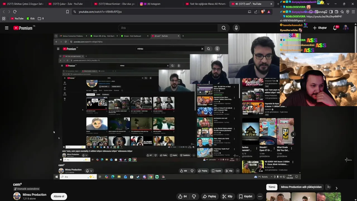Start voice search with the microphone icon
This screenshot has height=201, width=357.
[x=236, y=28]
